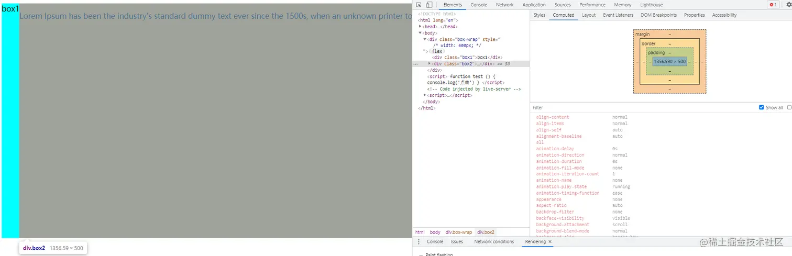Open the DOM Breakpoints sidebar tab
Viewport: 792px width, 256px height.
[x=658, y=15]
